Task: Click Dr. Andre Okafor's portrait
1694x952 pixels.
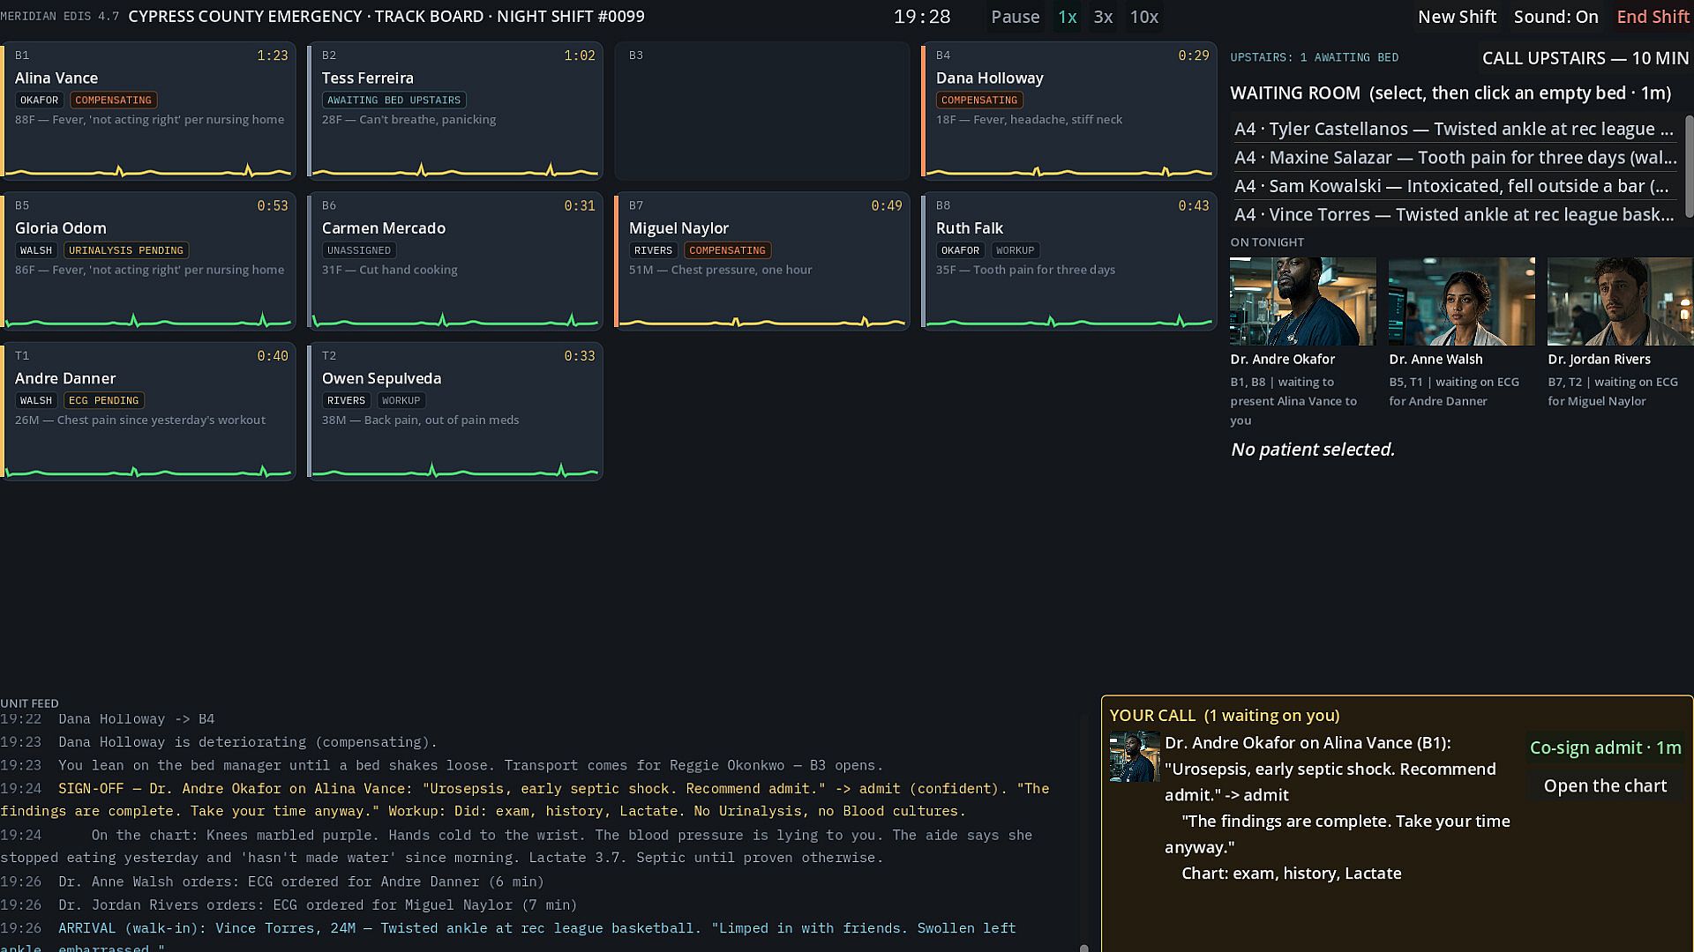Action: point(1303,301)
